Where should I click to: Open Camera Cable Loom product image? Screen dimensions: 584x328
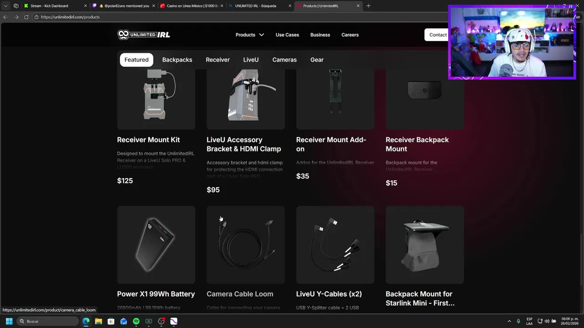(245, 245)
